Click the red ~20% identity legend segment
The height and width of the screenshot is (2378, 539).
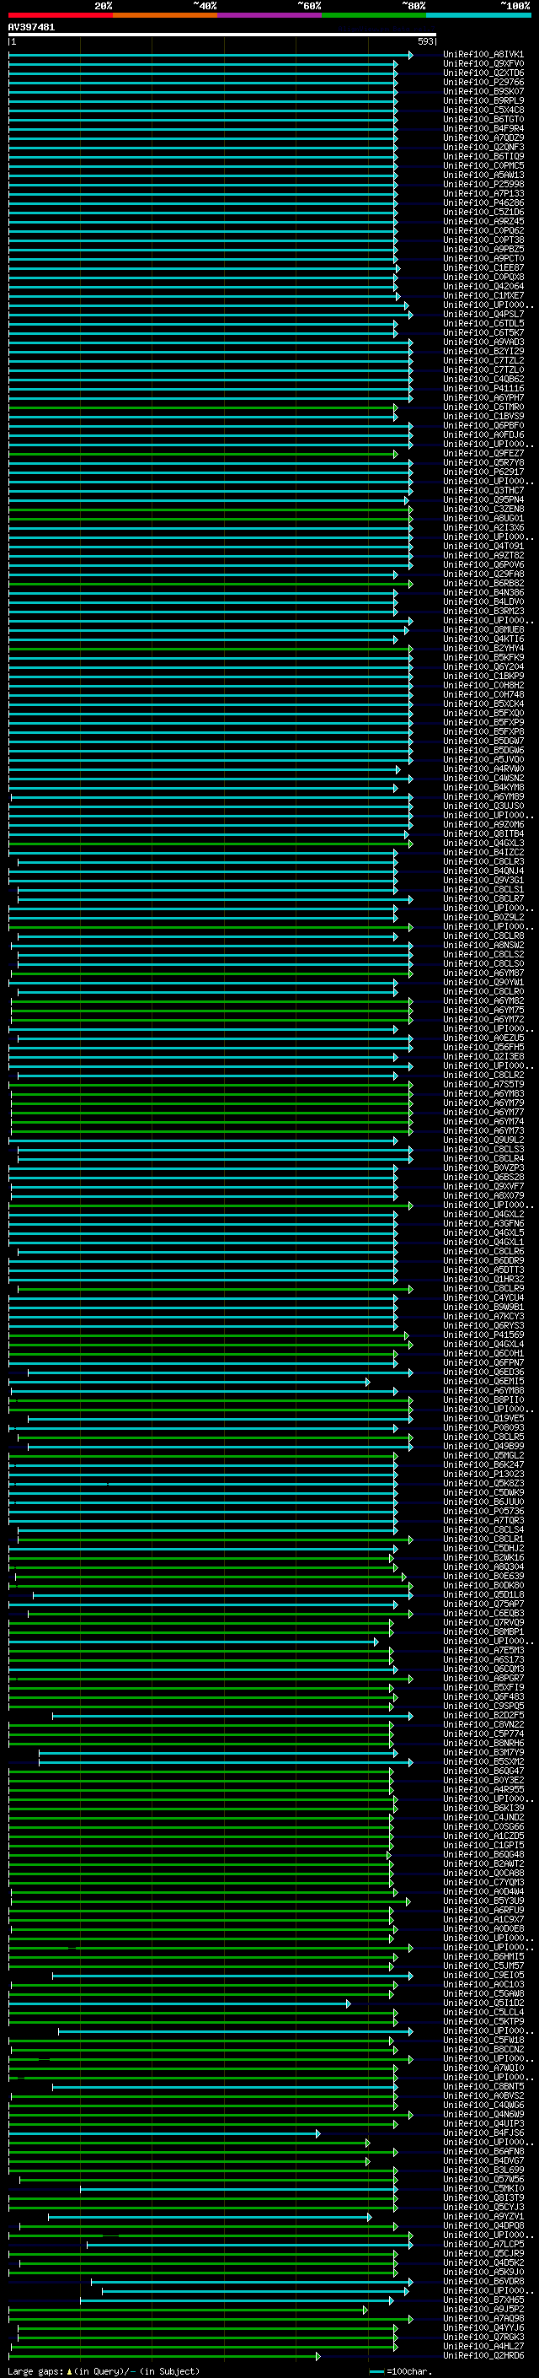click(x=60, y=15)
